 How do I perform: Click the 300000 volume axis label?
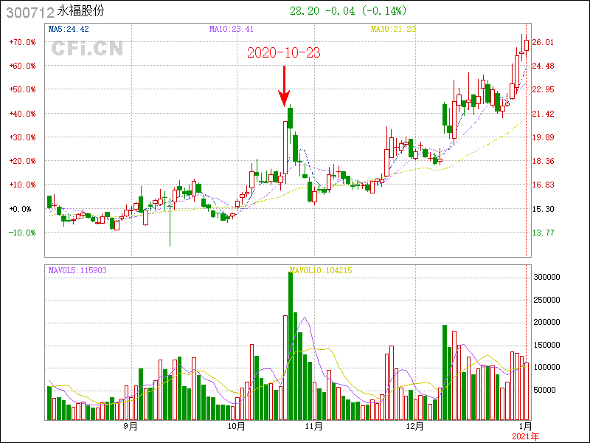click(x=547, y=277)
